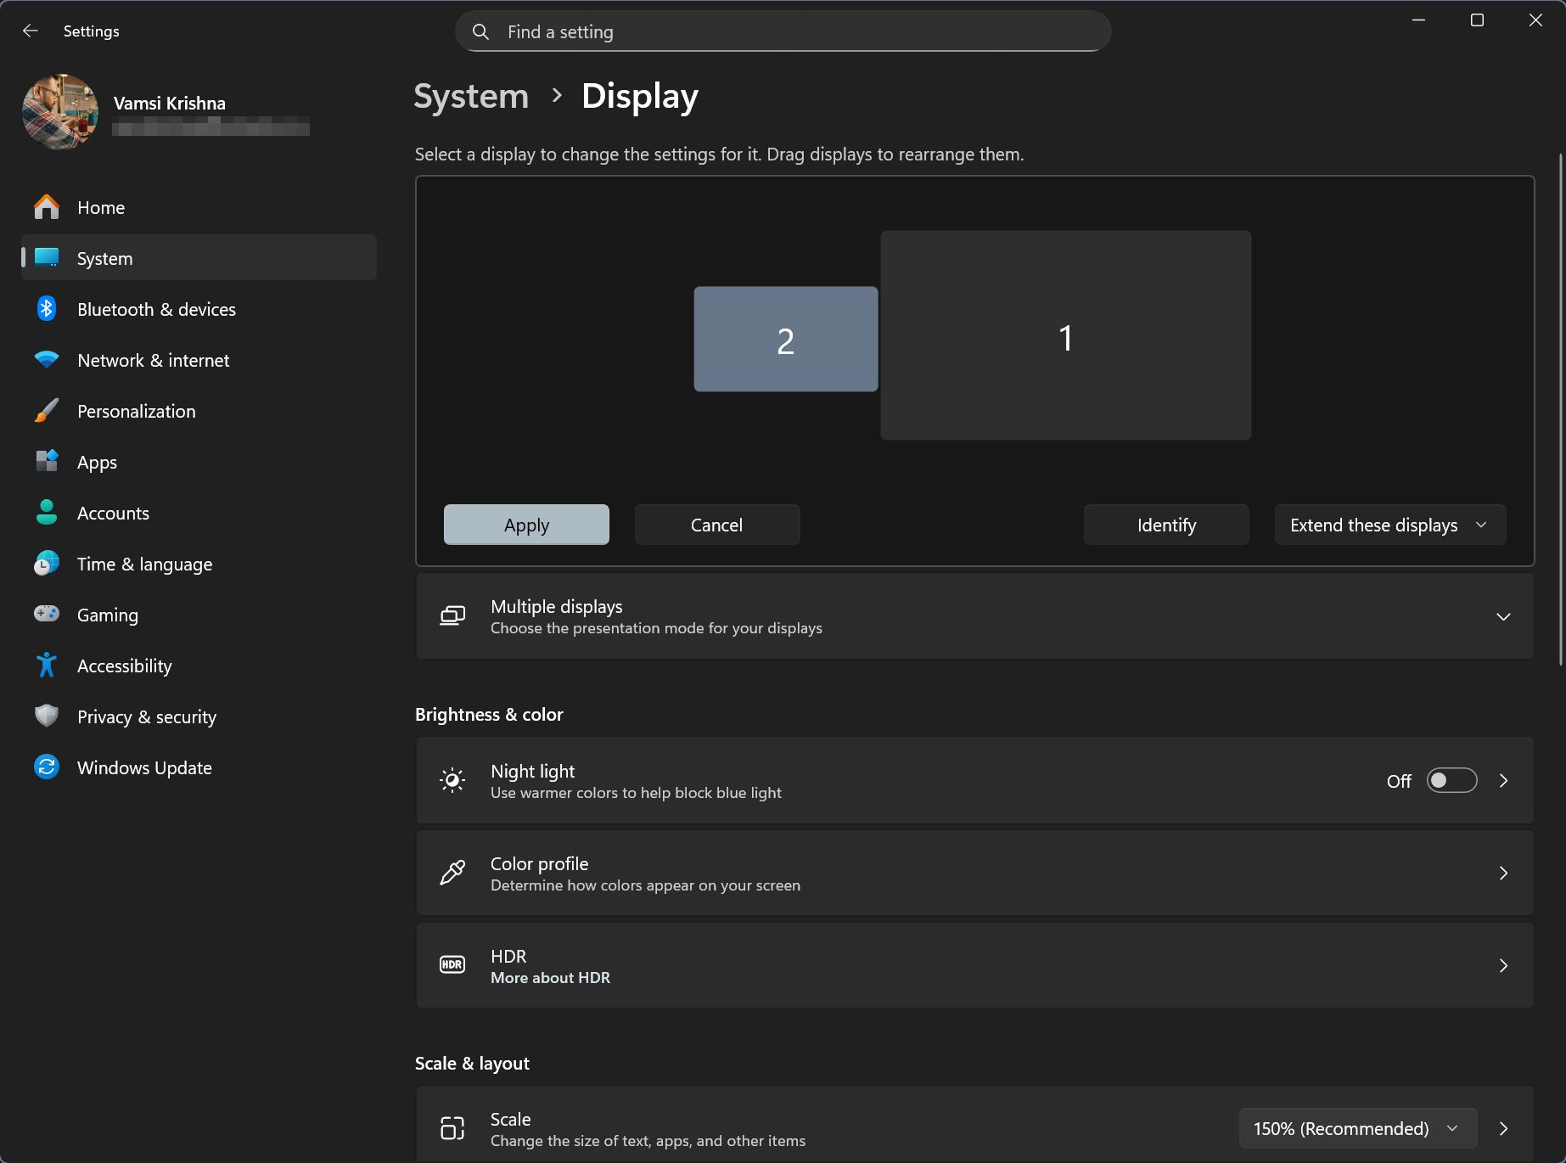1566x1163 pixels.
Task: Click the Scale & layout heading
Action: tap(472, 1064)
